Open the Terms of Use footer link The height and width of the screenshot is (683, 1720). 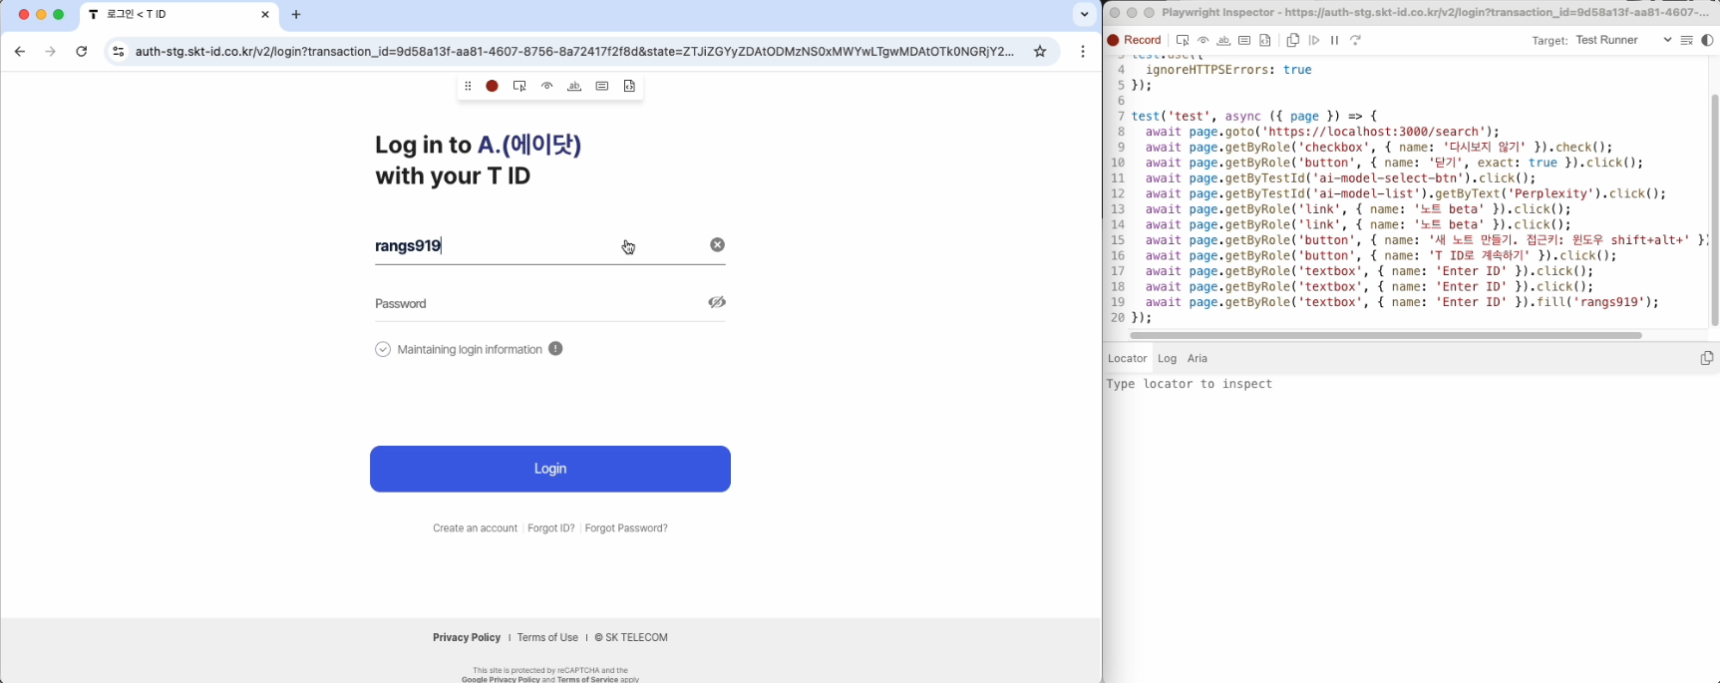click(547, 638)
